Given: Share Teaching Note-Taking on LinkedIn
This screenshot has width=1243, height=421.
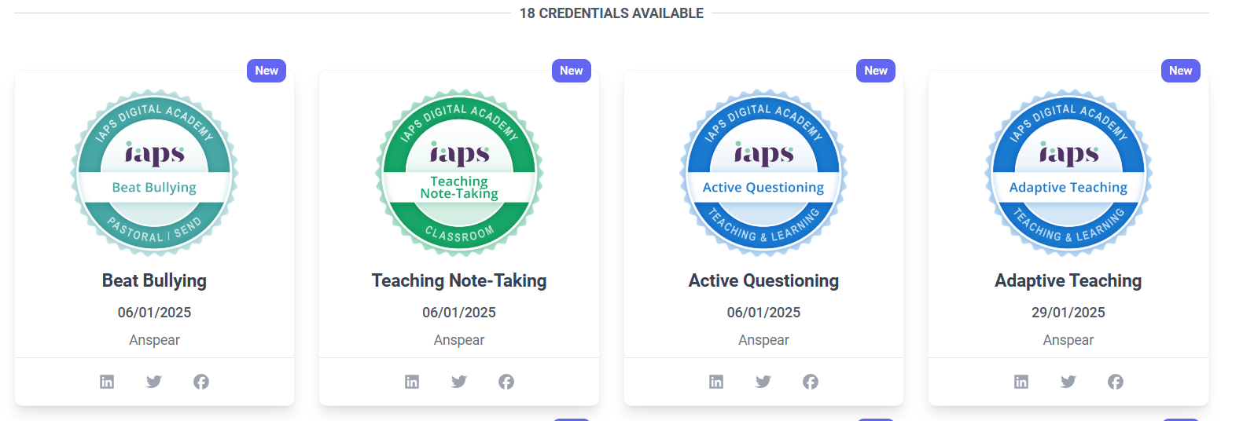Looking at the screenshot, I should click(x=412, y=382).
